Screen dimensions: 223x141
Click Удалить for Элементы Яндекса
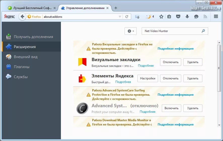click(193, 78)
